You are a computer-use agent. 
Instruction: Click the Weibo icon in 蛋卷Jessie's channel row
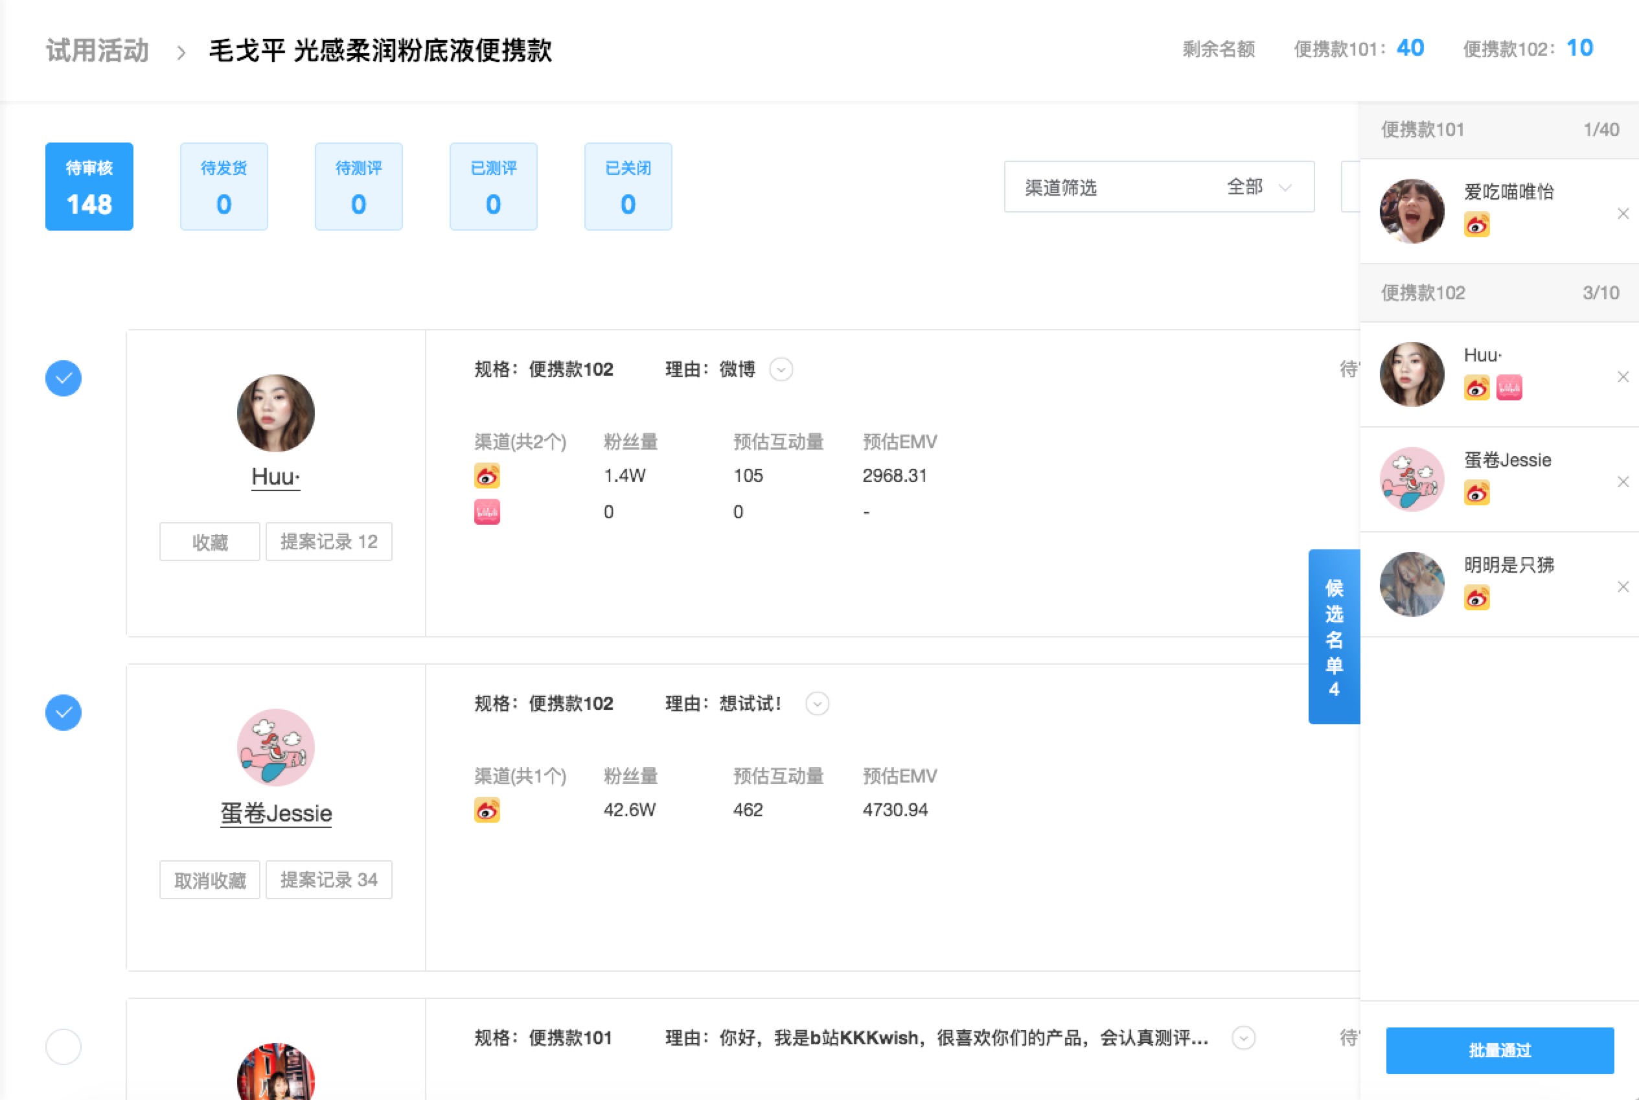pos(488,810)
